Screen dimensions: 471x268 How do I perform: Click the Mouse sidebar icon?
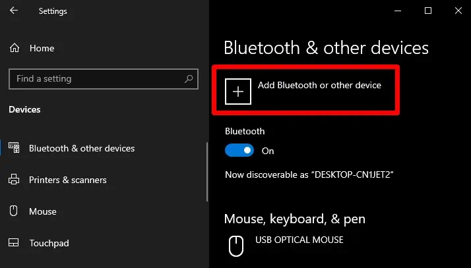click(x=14, y=211)
